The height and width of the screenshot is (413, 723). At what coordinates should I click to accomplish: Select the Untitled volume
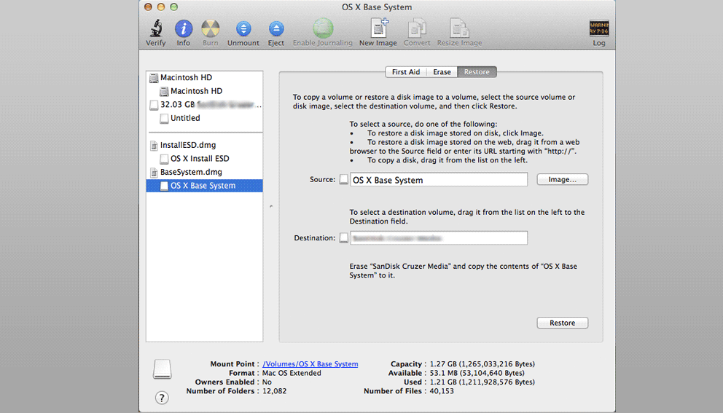click(x=205, y=118)
